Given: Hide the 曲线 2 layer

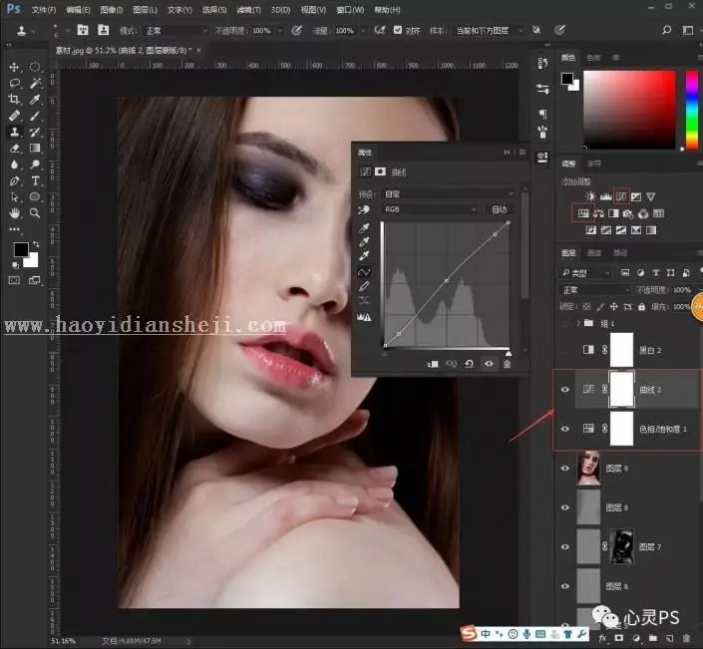Looking at the screenshot, I should click(x=565, y=389).
